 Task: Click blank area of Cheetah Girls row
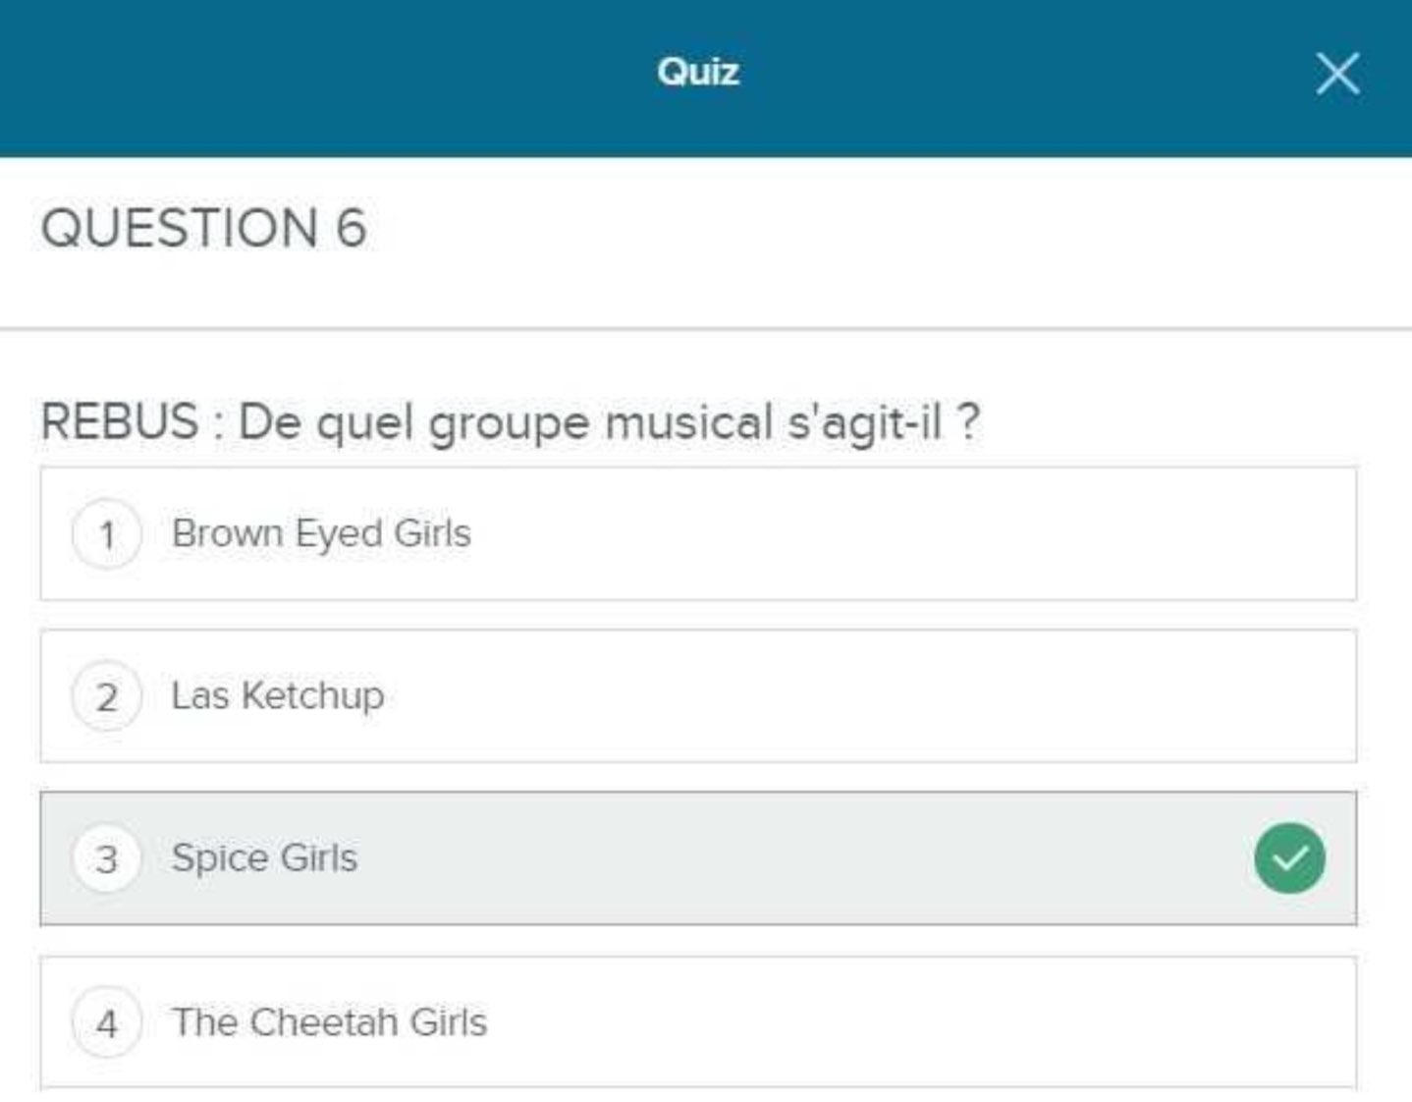pos(884,1022)
